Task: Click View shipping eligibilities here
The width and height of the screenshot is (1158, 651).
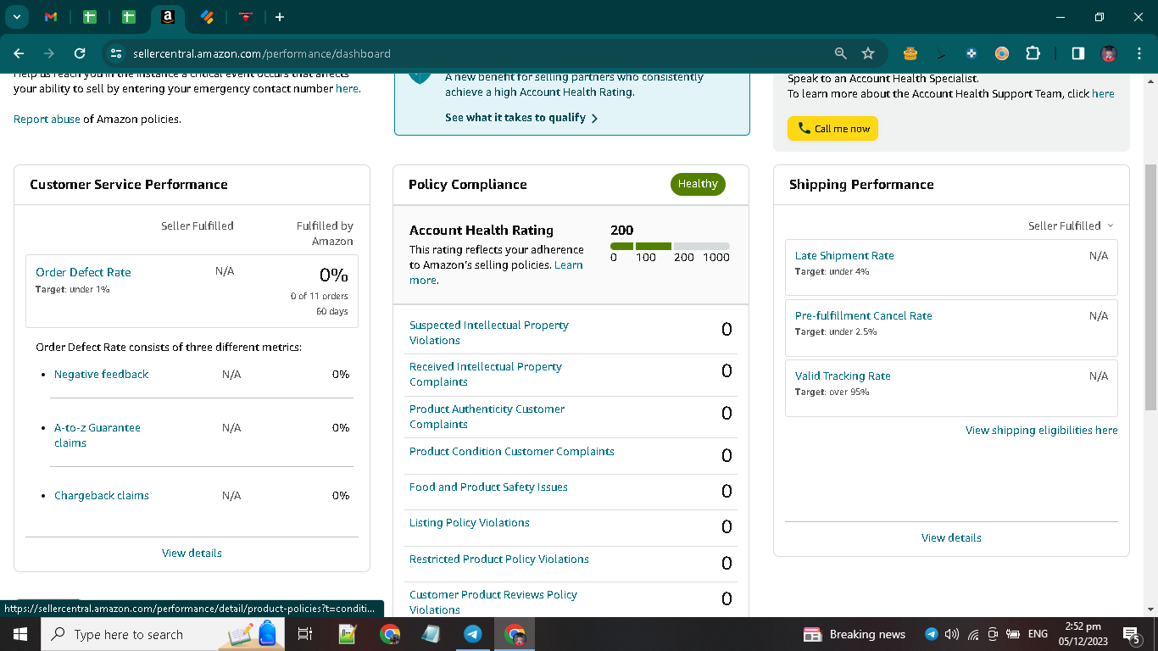Action: coord(1041,430)
